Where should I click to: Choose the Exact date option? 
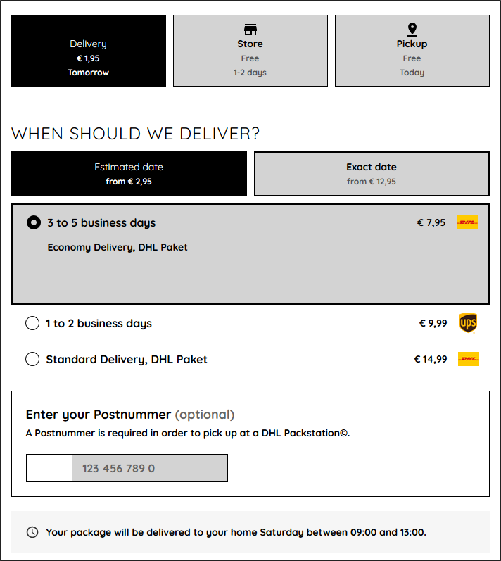click(x=372, y=174)
